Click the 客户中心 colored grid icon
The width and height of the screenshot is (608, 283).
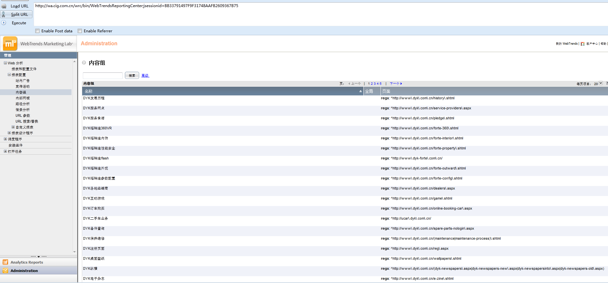coord(582,44)
